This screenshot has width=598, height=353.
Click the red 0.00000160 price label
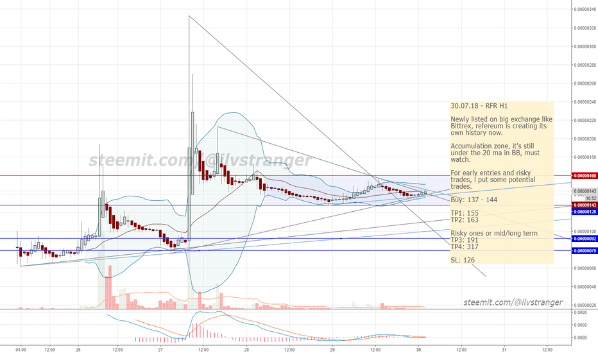(585, 176)
